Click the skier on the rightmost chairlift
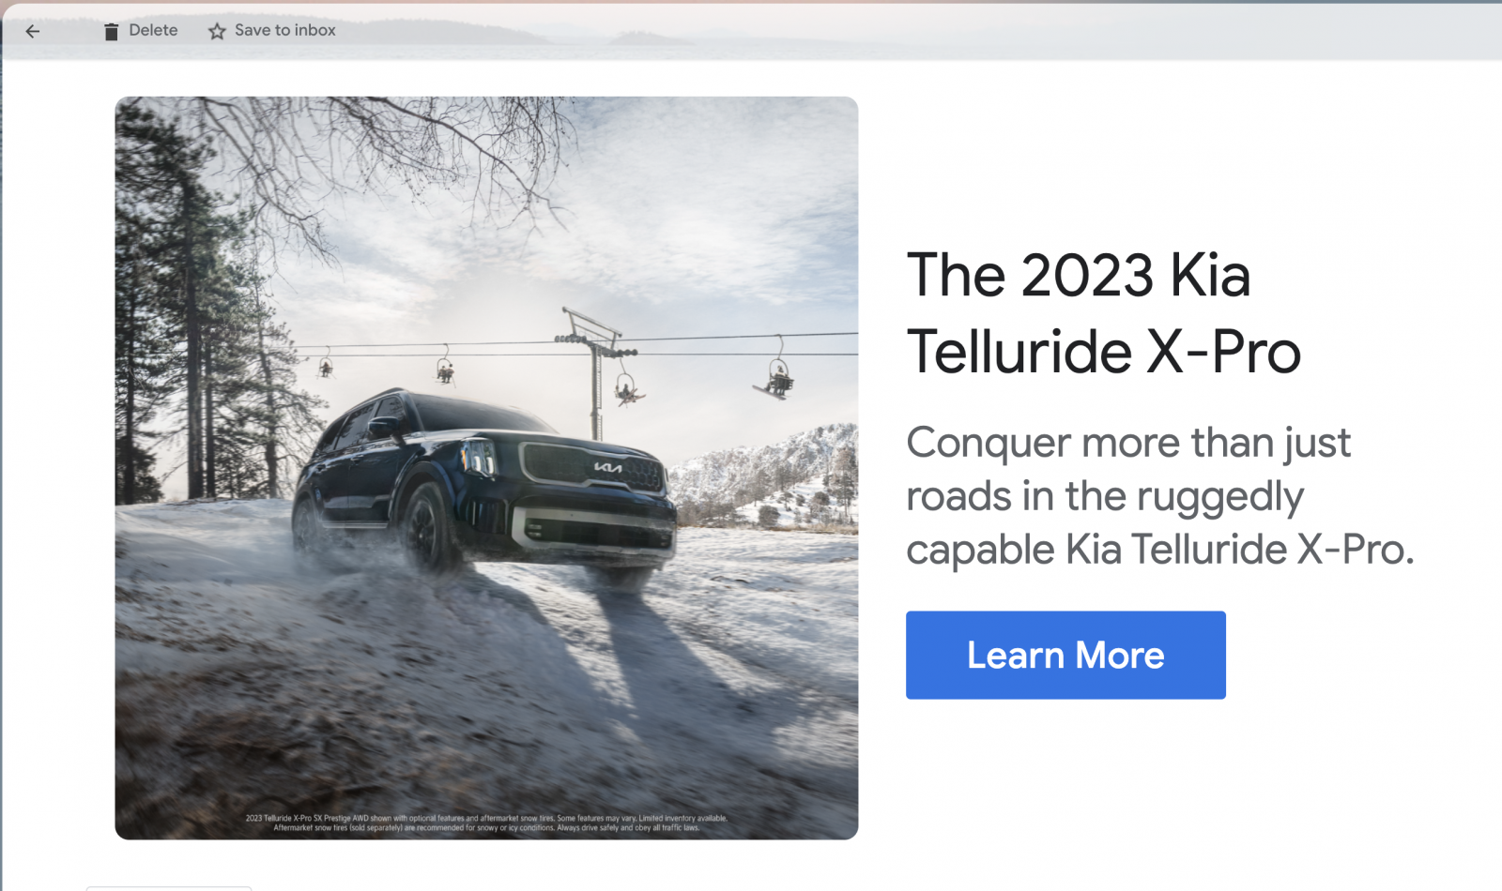Image resolution: width=1502 pixels, height=891 pixels. click(777, 378)
